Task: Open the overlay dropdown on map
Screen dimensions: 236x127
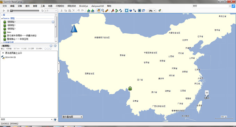Action: pyautogui.click(x=73, y=117)
